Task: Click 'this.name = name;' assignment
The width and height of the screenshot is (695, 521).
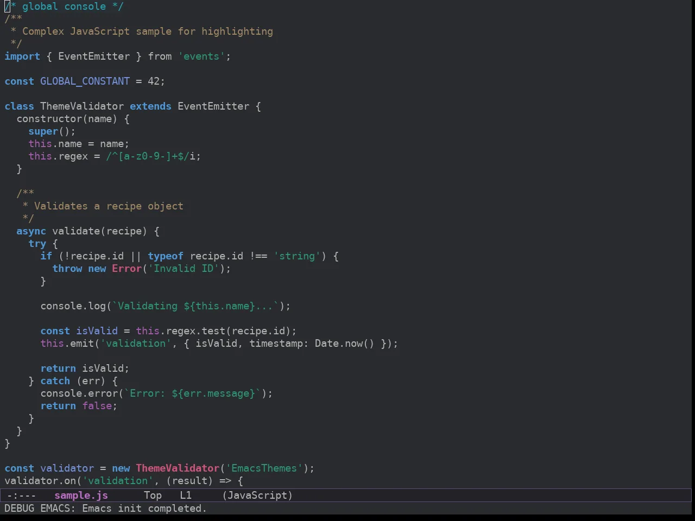Action: click(79, 144)
